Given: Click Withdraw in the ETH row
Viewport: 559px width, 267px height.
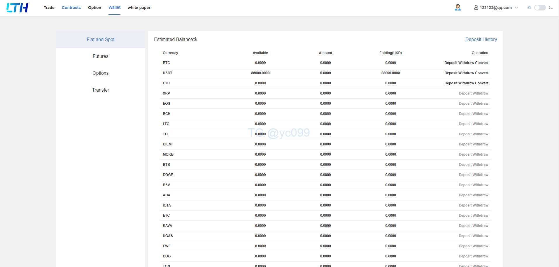Looking at the screenshot, I should tap(466, 83).
